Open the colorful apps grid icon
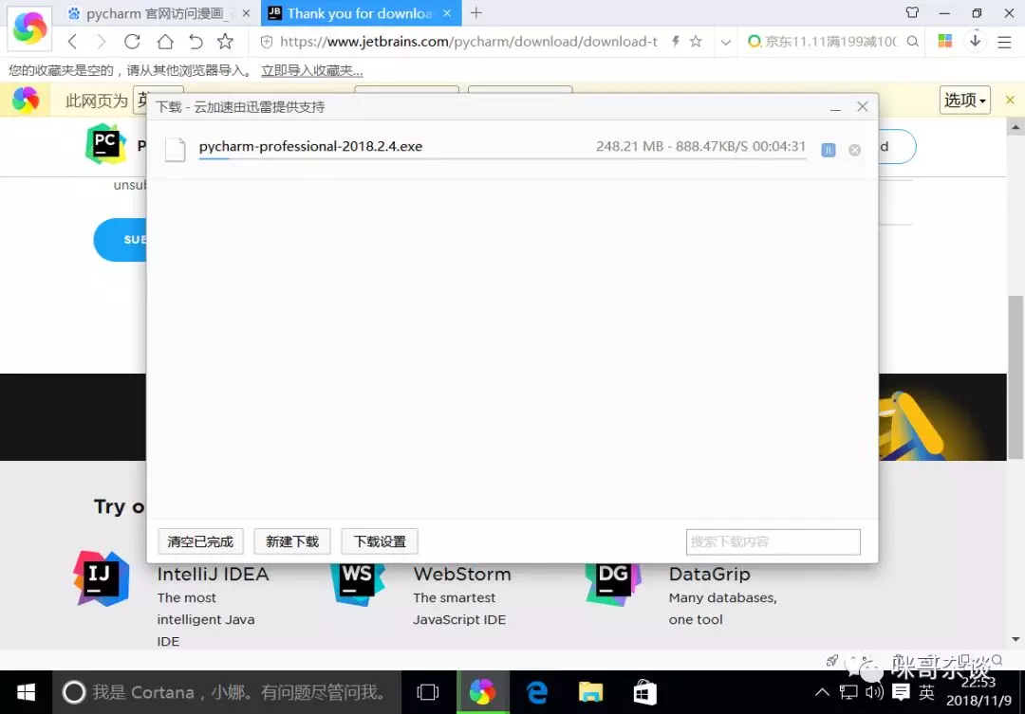 (x=944, y=41)
